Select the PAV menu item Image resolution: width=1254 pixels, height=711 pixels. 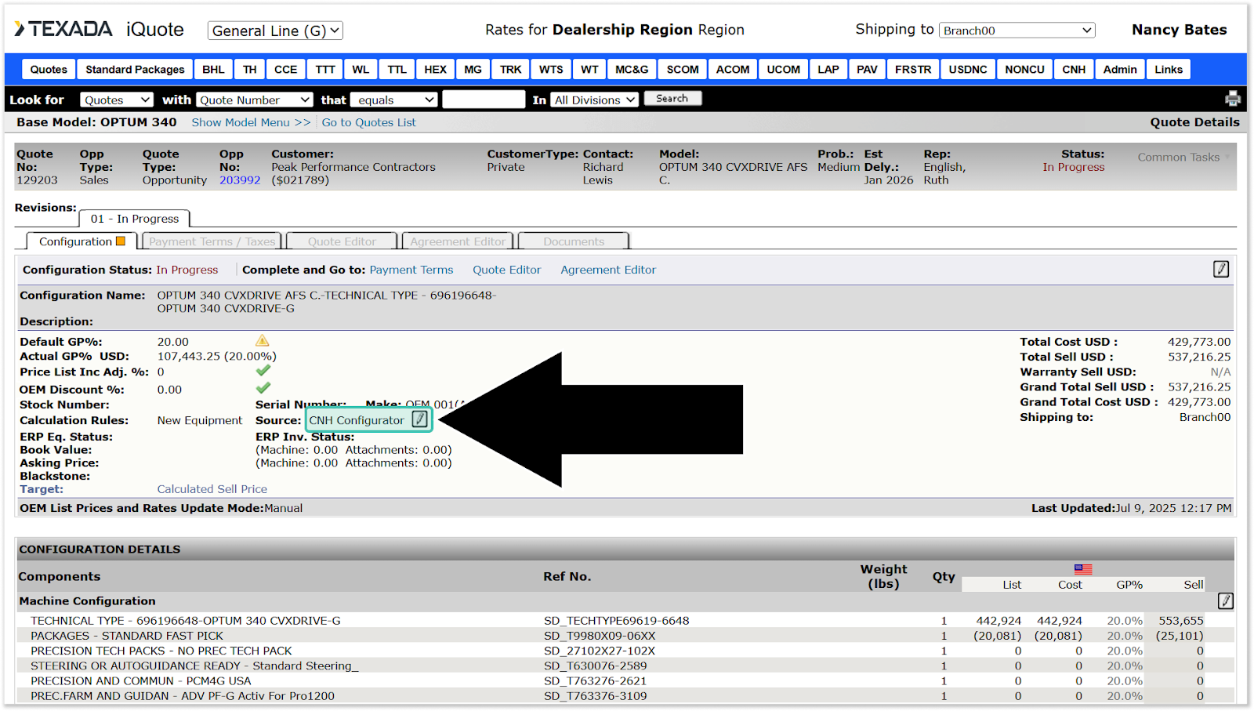pos(868,69)
